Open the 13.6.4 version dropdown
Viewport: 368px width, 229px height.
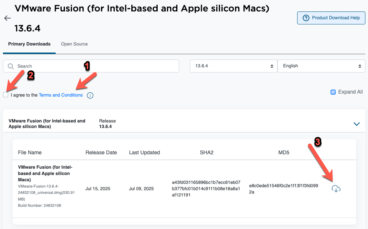click(233, 66)
